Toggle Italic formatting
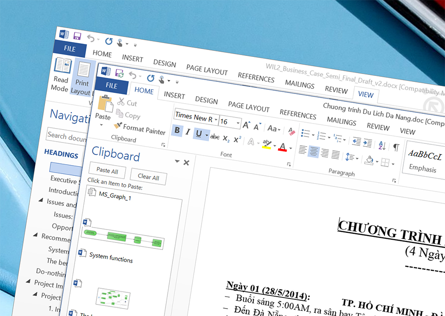The image size is (445, 316). [x=188, y=132]
